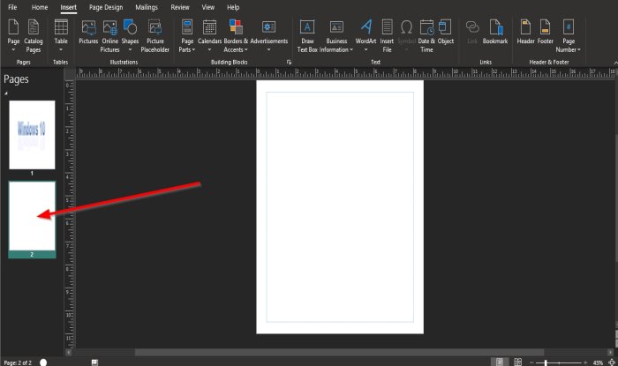
Task: Click show whole page button
Action: click(612, 362)
